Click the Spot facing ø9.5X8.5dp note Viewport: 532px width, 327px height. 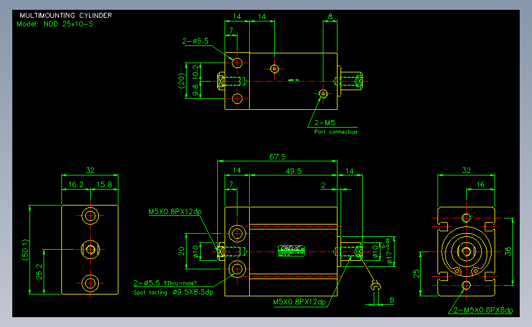[174, 292]
